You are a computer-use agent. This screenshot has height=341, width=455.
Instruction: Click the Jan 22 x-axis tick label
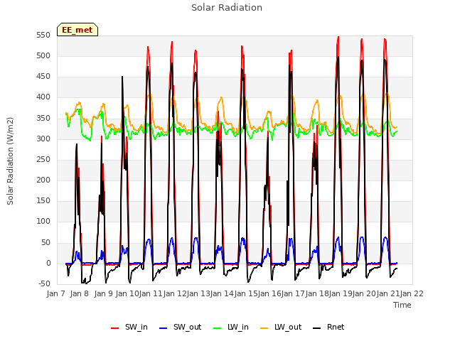pos(412,293)
